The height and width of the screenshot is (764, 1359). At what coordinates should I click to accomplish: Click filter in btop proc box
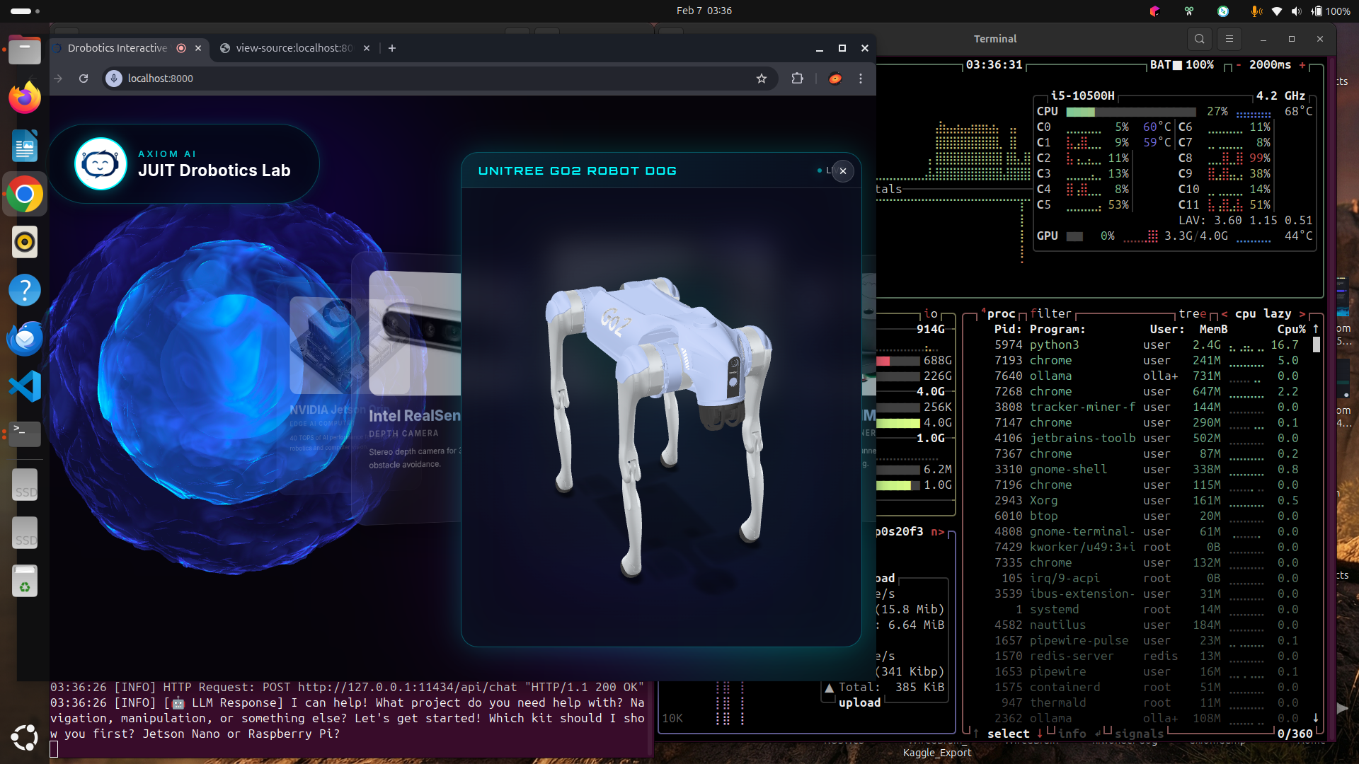(1051, 313)
